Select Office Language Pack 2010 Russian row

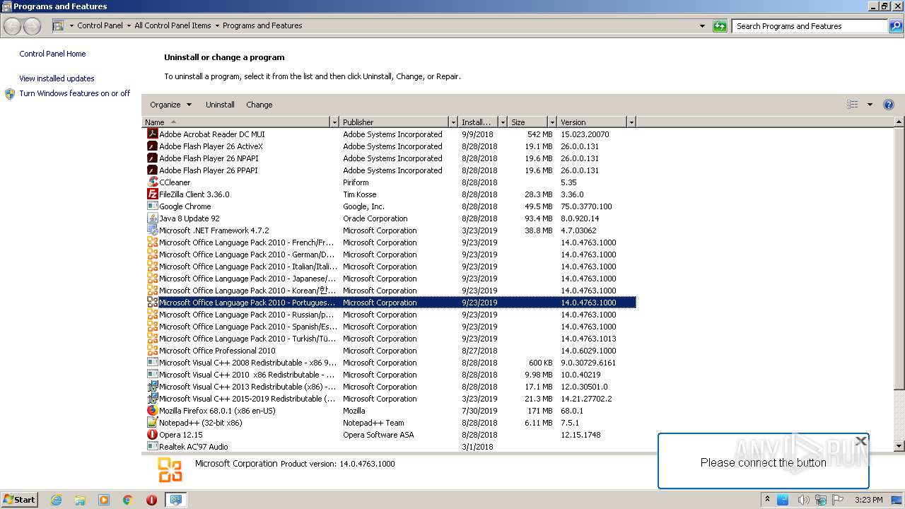[x=389, y=315]
